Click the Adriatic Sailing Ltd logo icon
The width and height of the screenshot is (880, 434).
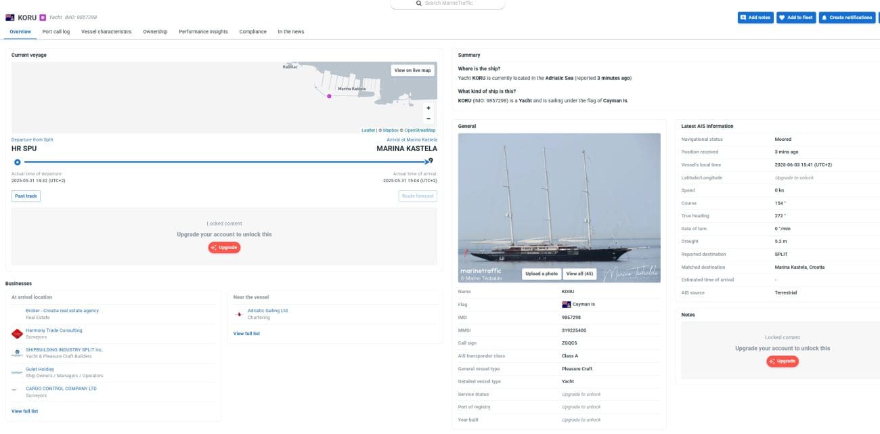pos(239,314)
